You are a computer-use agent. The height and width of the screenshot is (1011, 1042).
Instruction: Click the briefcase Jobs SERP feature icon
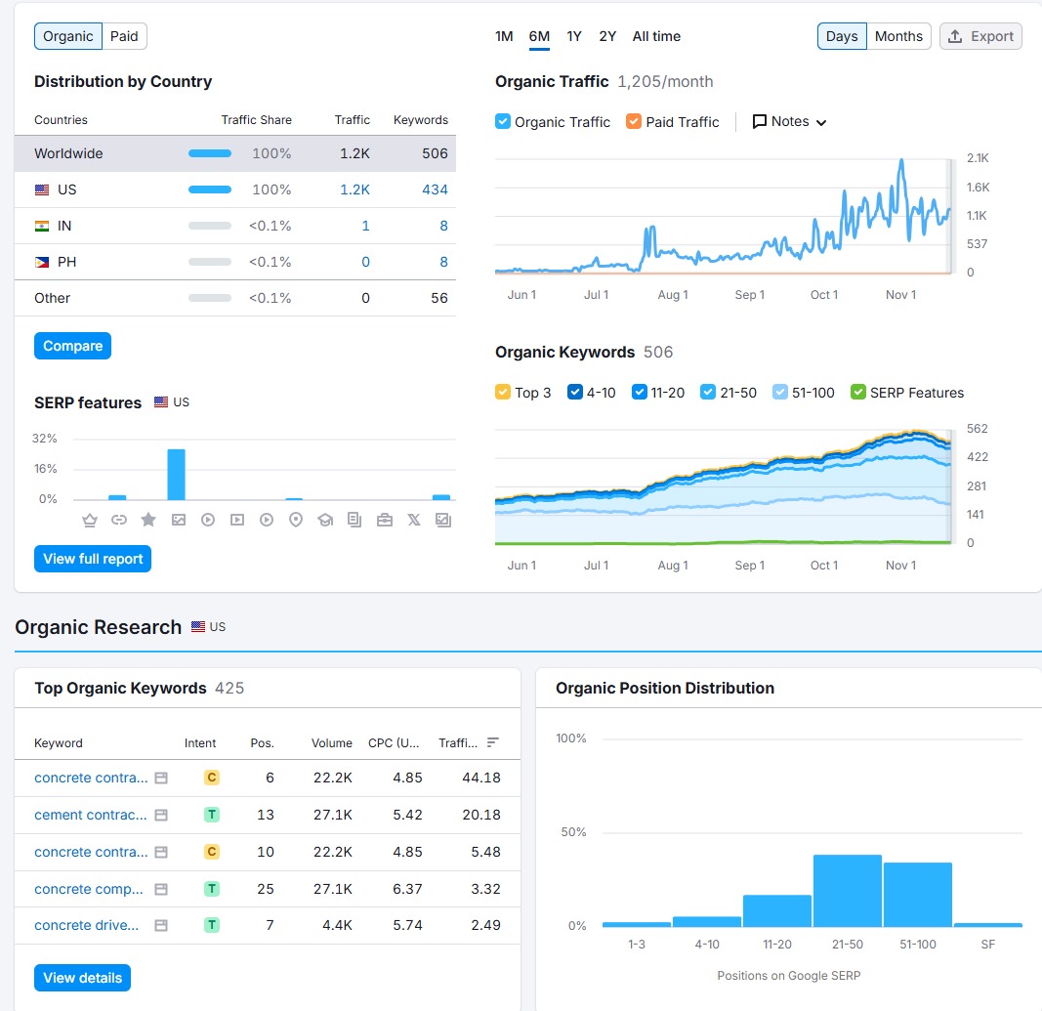click(x=385, y=520)
